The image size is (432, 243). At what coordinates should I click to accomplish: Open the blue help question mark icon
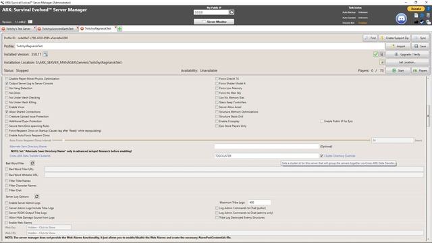point(429,9)
